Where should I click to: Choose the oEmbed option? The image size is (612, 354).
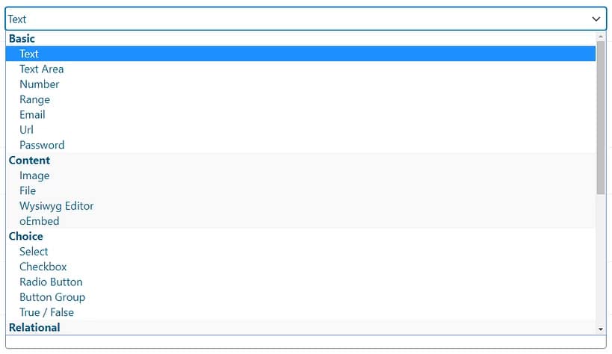40,221
